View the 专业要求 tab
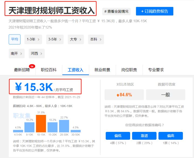The image size is (194, 158). (x=156, y=70)
